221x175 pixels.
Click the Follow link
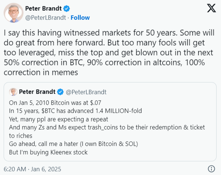point(80,18)
